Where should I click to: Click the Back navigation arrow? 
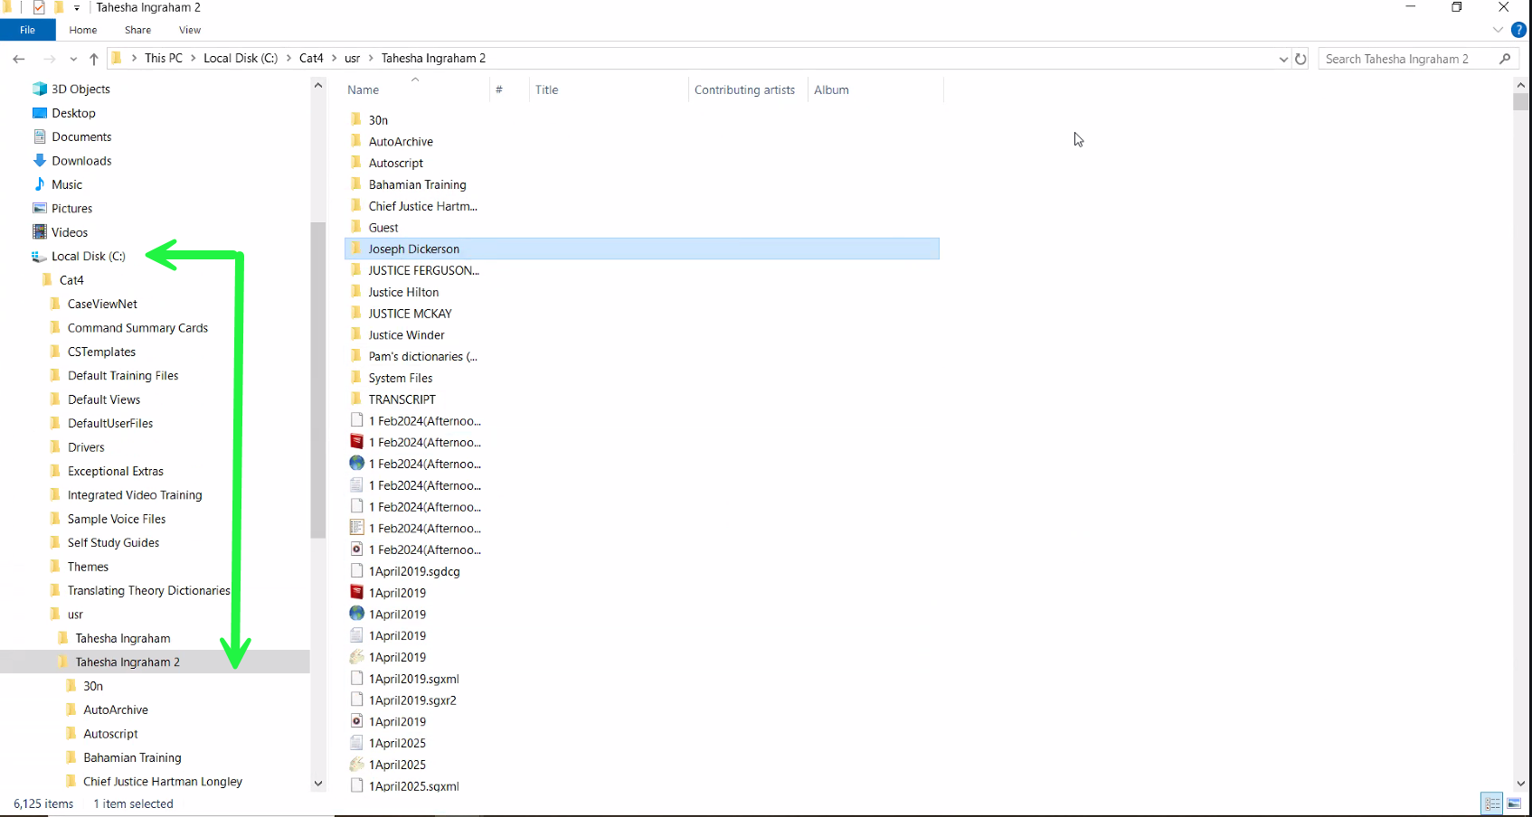pyautogui.click(x=19, y=59)
